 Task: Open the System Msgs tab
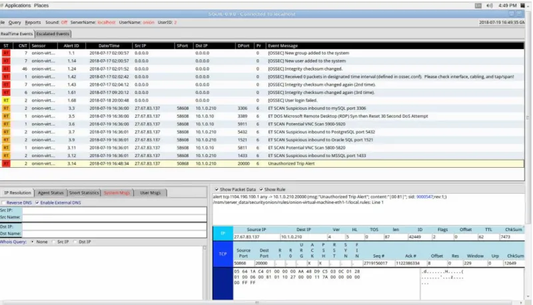pyautogui.click(x=117, y=193)
